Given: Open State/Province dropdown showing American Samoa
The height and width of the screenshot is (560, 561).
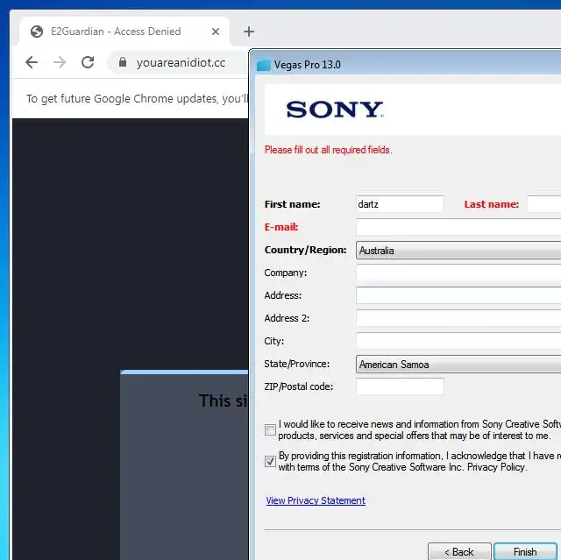Looking at the screenshot, I should (458, 364).
